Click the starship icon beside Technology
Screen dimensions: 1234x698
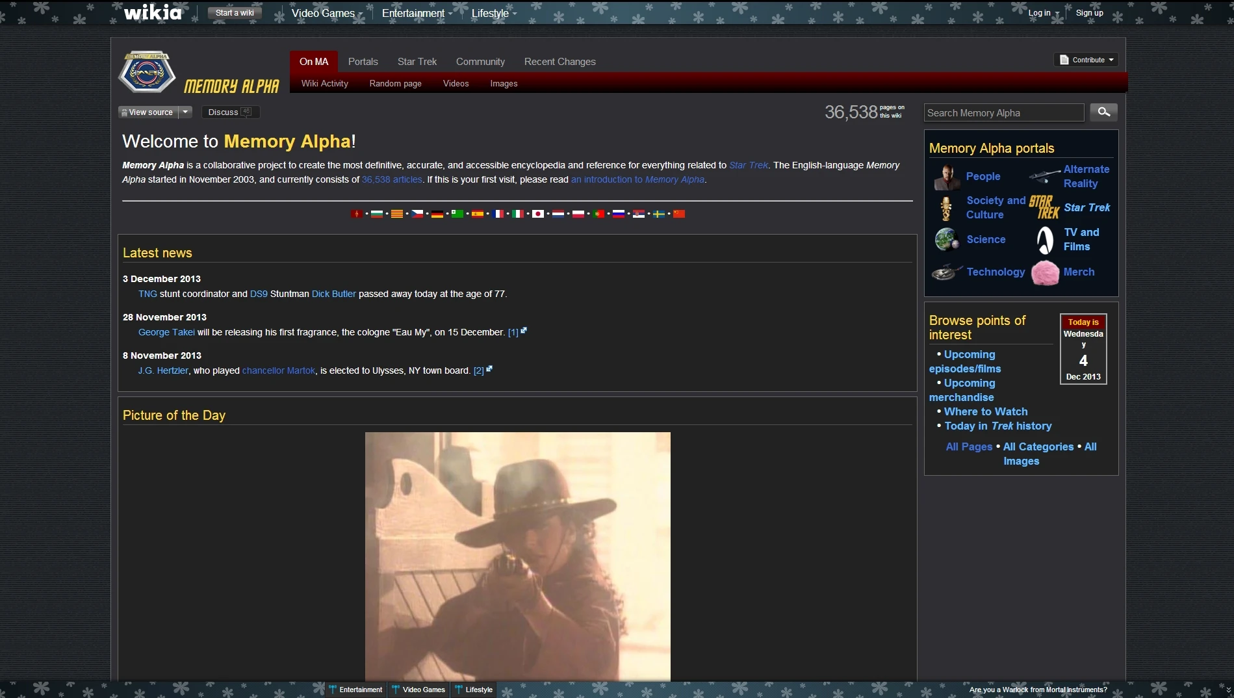pos(946,272)
